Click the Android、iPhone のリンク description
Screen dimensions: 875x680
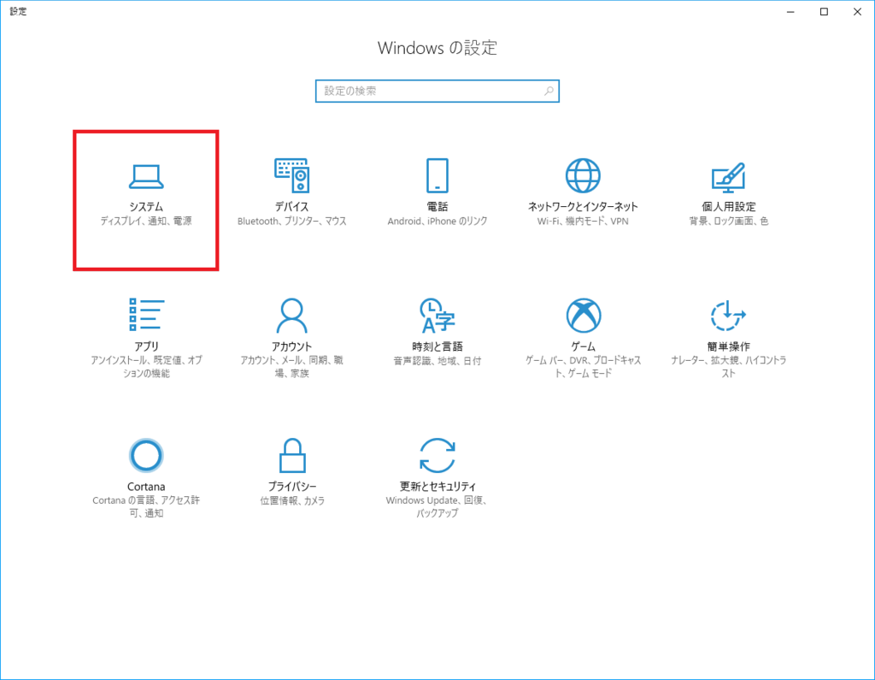pos(437,222)
